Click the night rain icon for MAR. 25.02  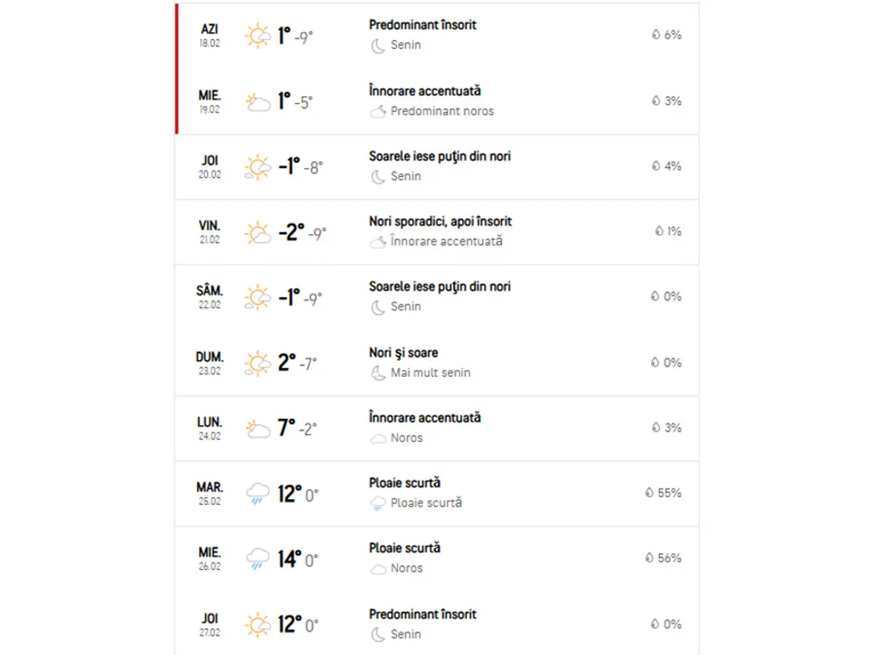coord(378,503)
